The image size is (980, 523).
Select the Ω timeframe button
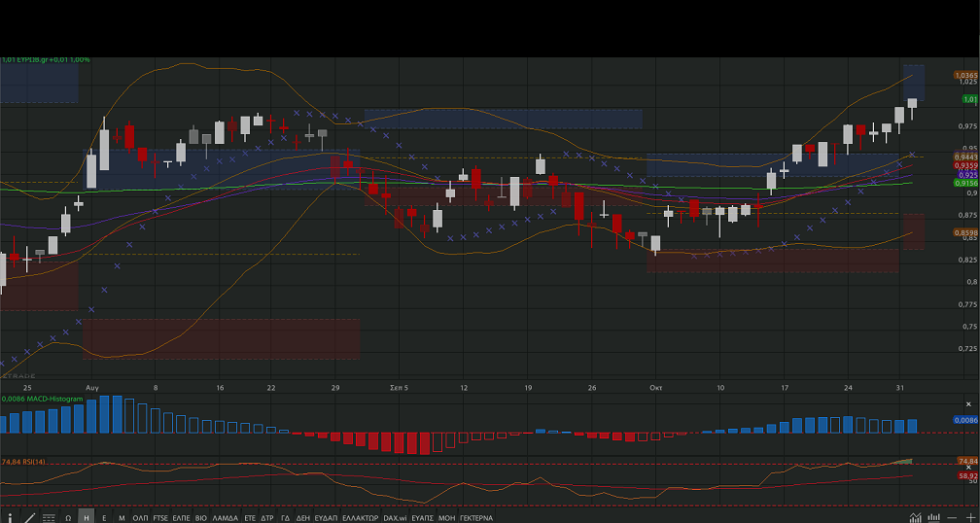coord(68,518)
